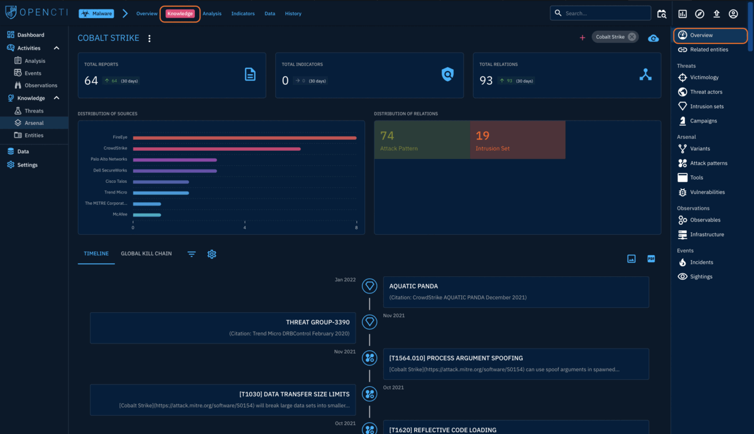Open Threats in the left sidebar
The image size is (754, 434).
34,111
